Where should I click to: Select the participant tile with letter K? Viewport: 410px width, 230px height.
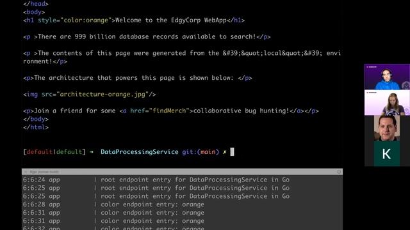[x=387, y=153]
